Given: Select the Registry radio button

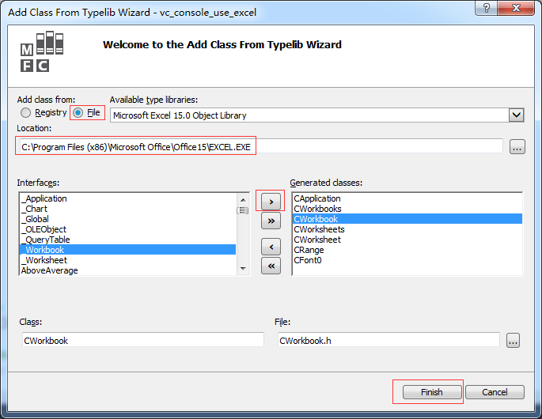Looking at the screenshot, I should click(26, 113).
